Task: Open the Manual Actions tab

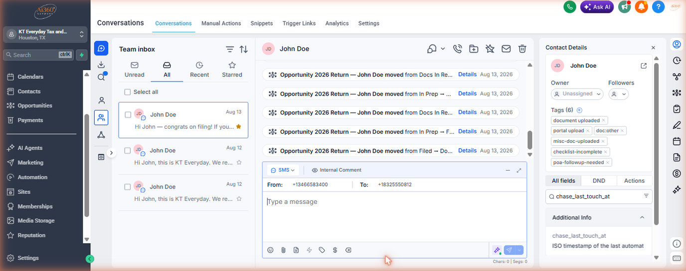Action: (x=221, y=23)
